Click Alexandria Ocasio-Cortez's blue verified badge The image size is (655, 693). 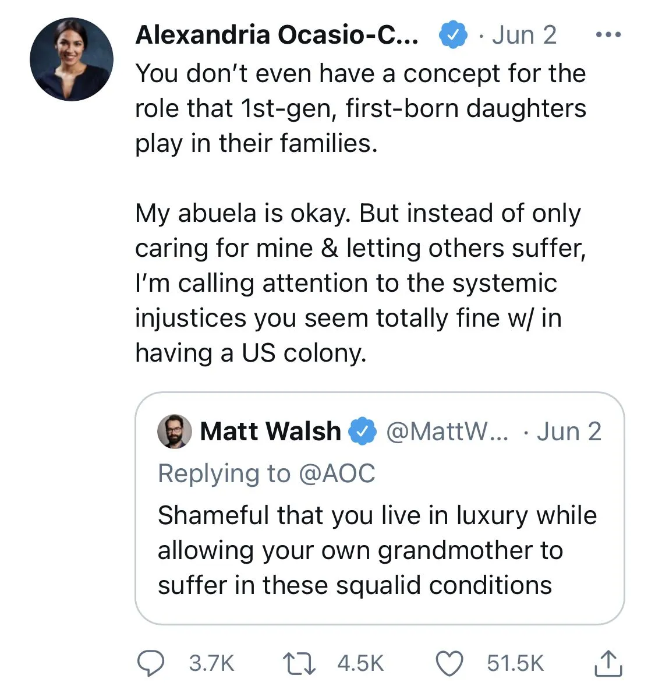click(453, 35)
